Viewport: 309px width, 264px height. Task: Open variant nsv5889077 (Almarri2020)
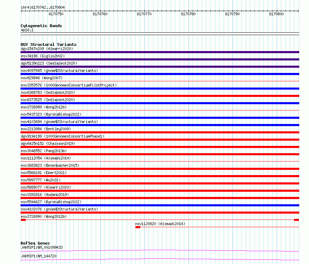pyautogui.click(x=46, y=187)
